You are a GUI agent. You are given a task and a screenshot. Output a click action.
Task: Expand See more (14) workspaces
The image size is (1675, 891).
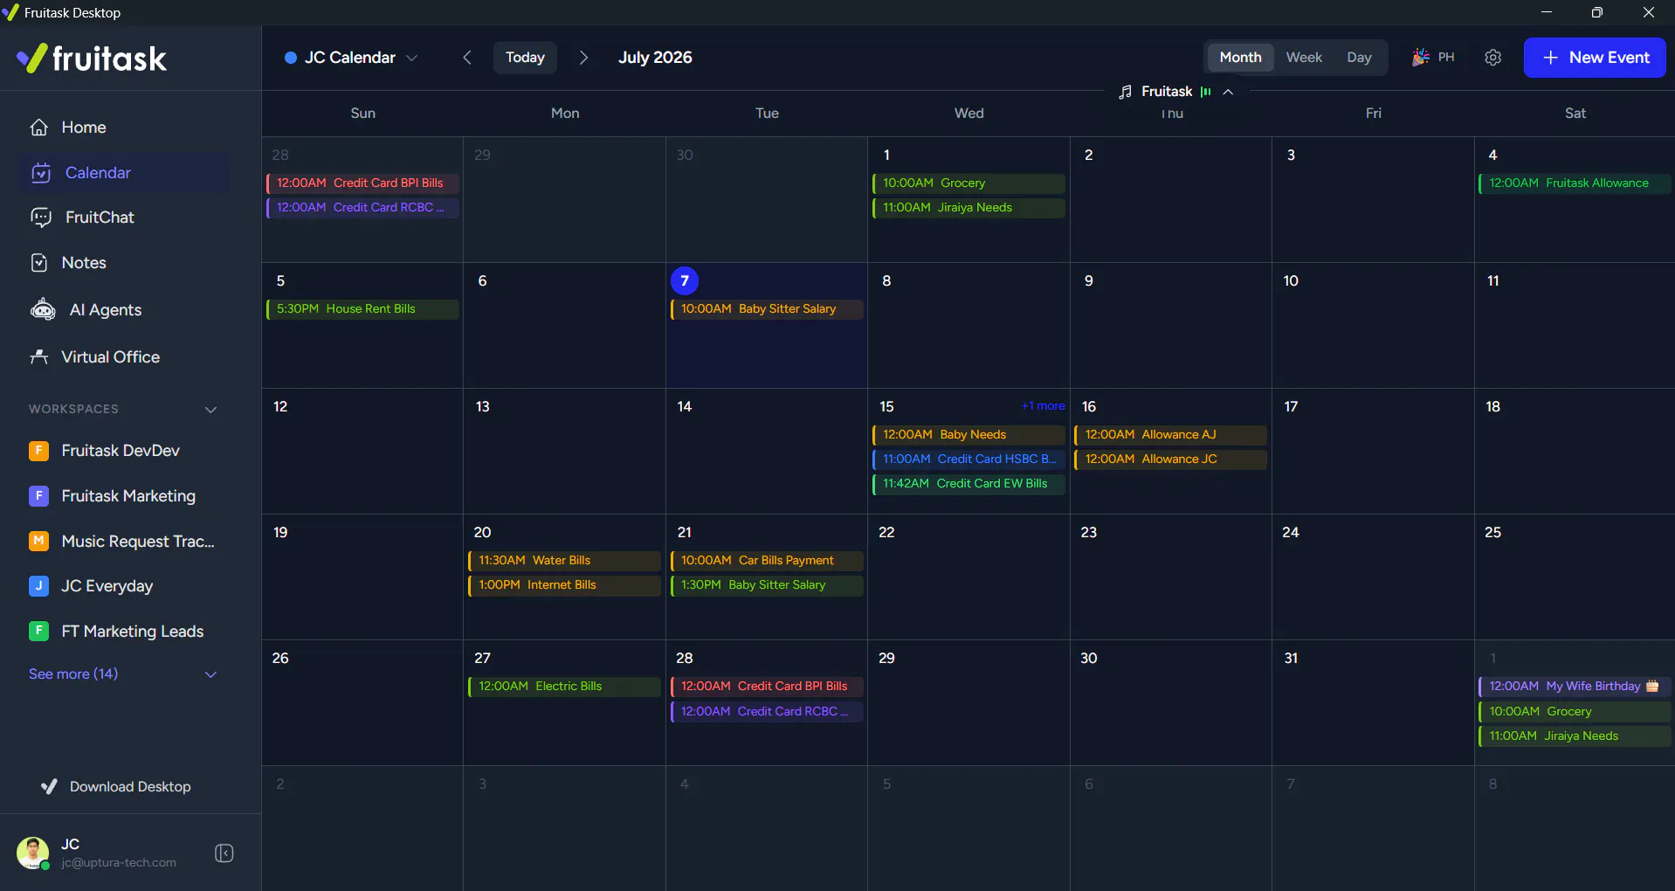coord(123,674)
